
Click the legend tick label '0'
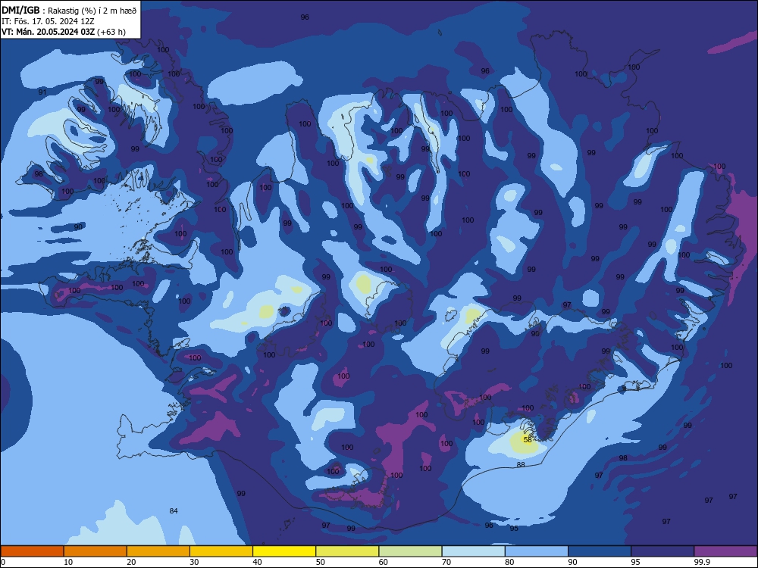coord(3,562)
